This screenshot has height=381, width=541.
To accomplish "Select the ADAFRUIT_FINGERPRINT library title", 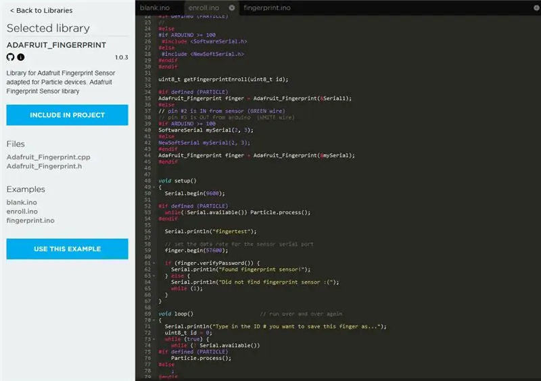I will point(56,45).
